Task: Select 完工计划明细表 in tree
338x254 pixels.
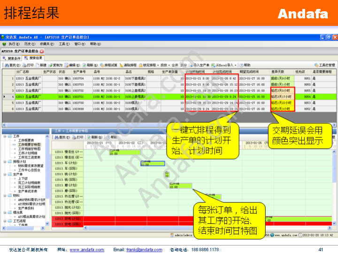Action: 29,183
